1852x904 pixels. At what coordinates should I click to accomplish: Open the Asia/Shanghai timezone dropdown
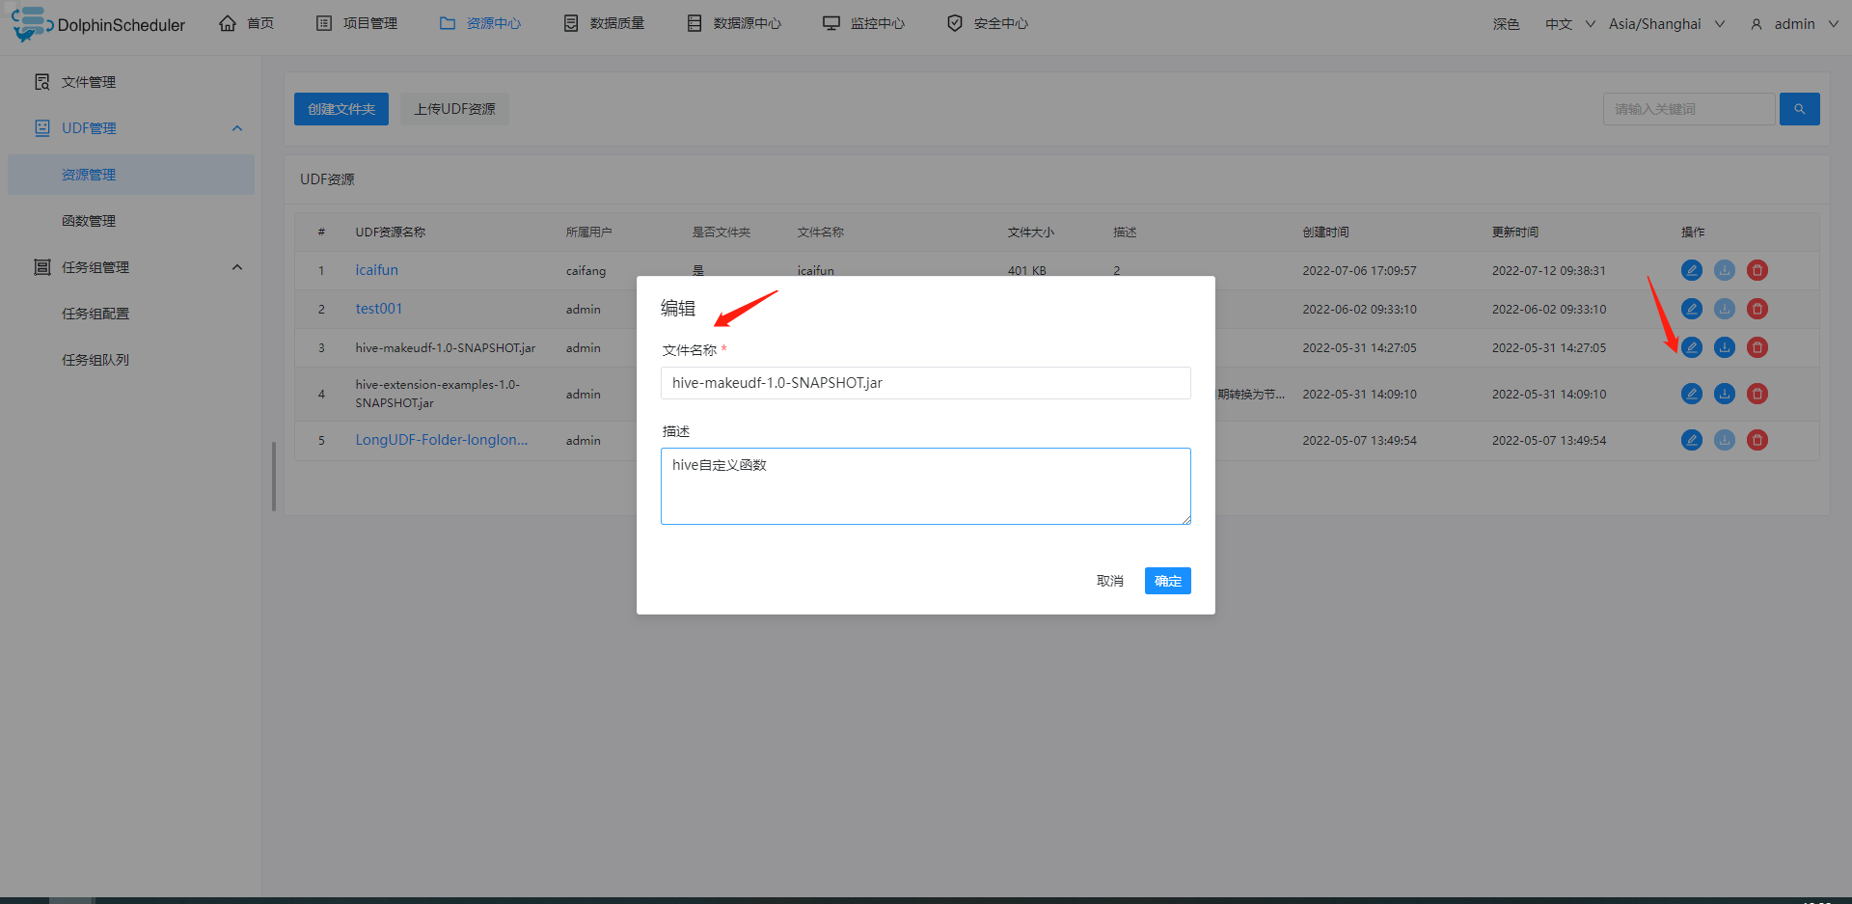1667,24
